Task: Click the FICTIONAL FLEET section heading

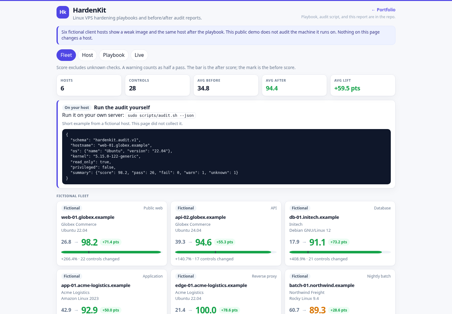Action: point(73,196)
